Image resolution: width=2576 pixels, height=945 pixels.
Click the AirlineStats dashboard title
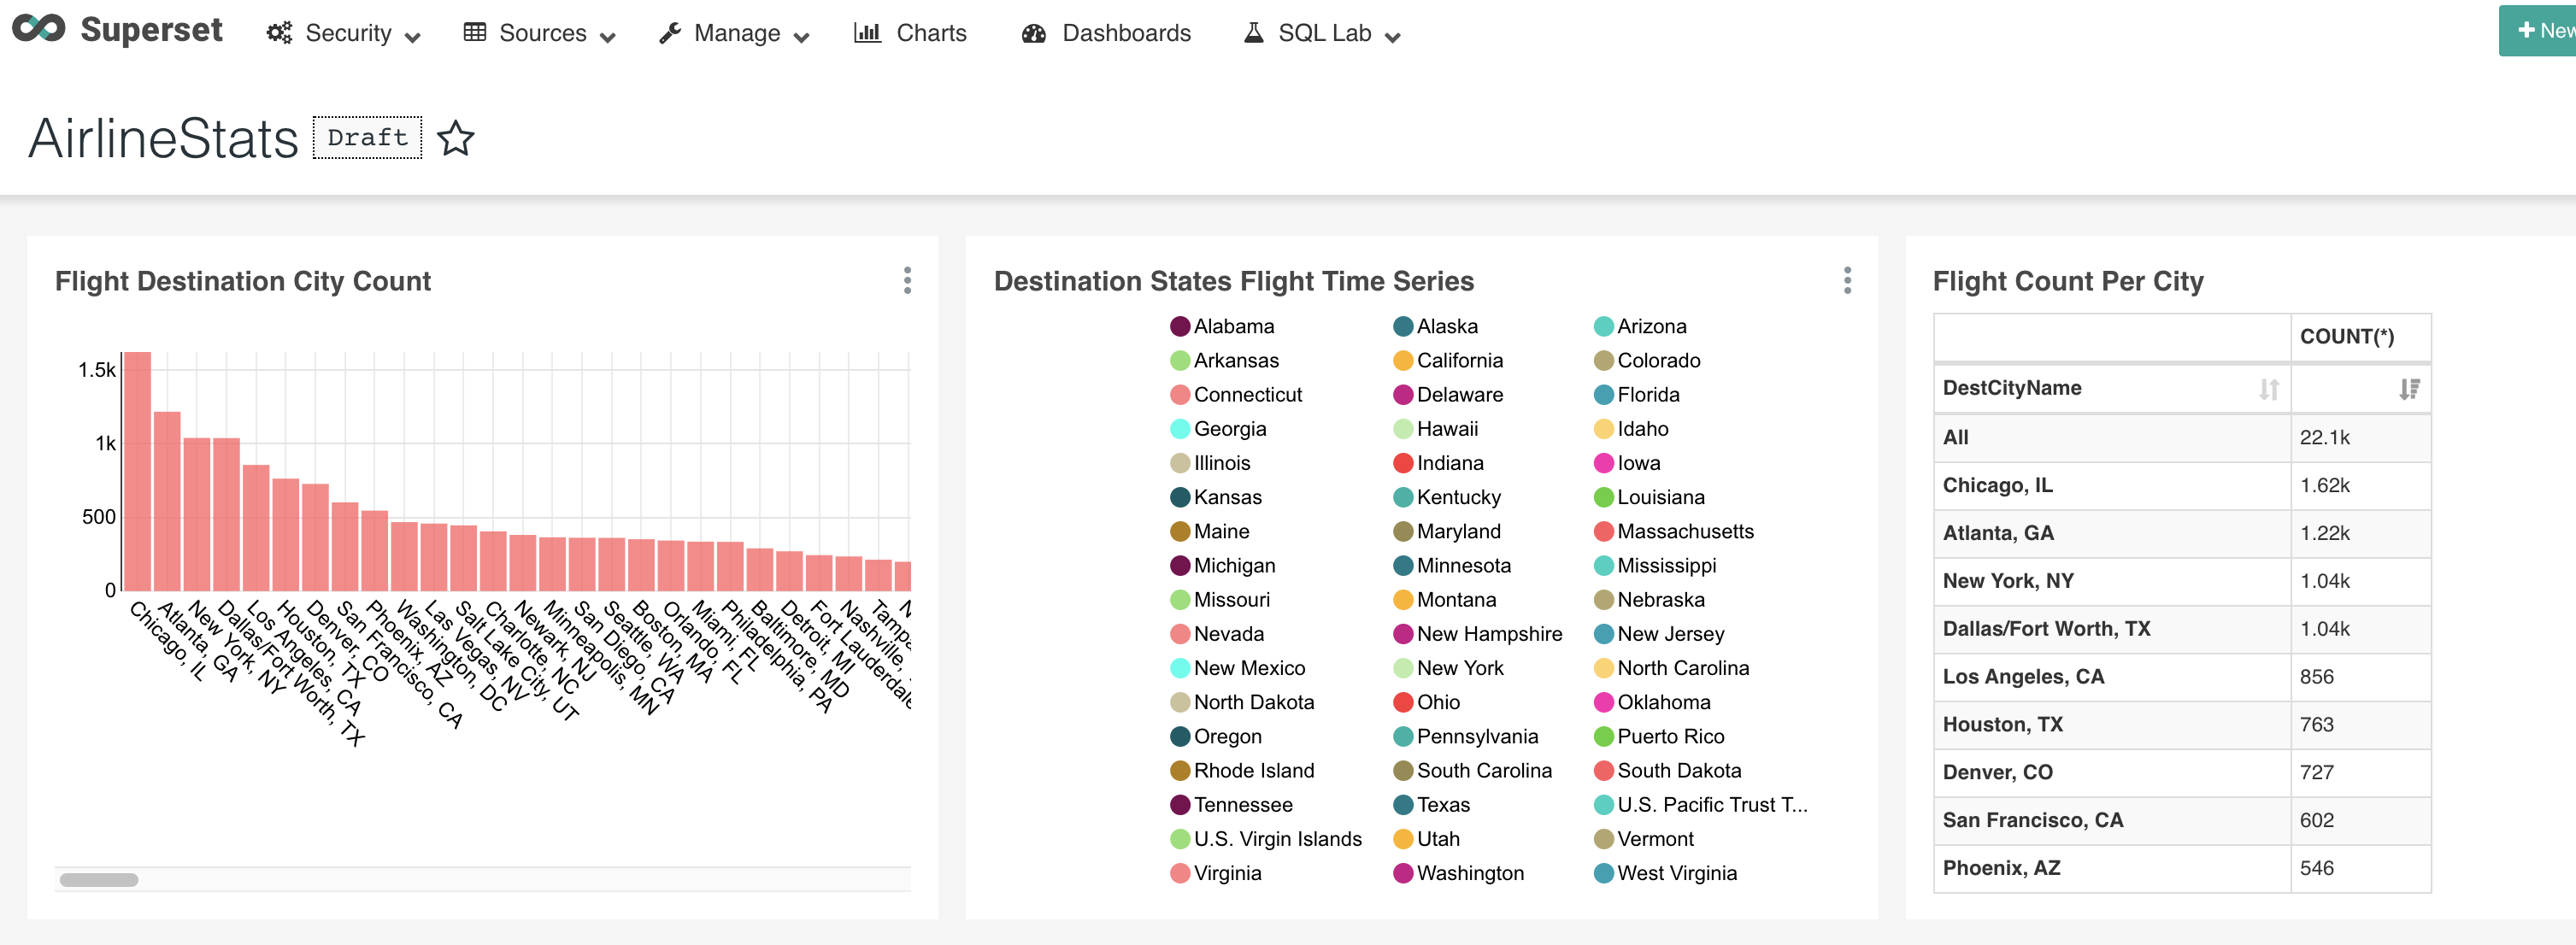[x=163, y=138]
